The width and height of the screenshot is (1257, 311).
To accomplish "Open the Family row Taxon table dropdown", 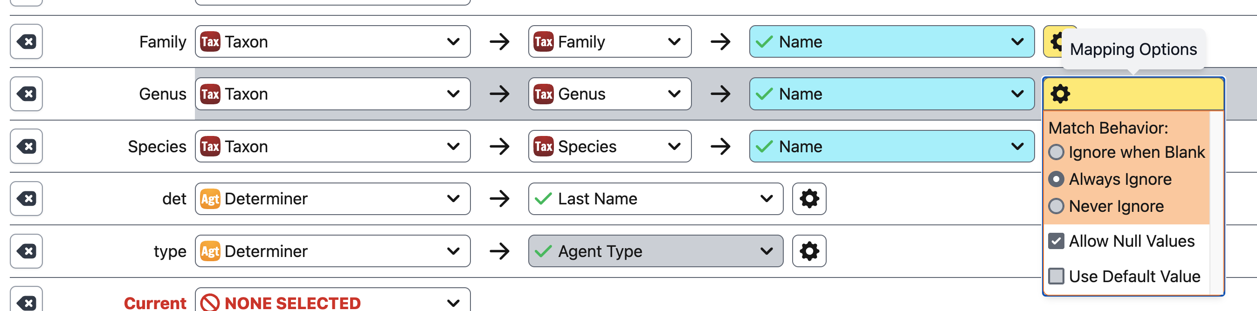I will (x=332, y=42).
